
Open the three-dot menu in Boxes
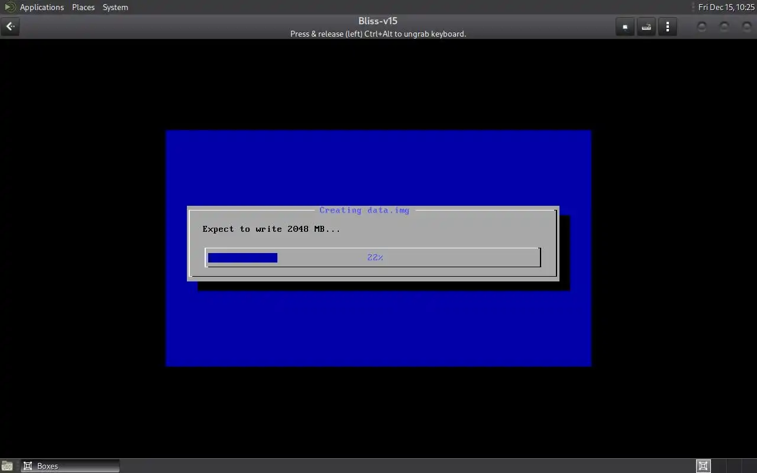(668, 27)
